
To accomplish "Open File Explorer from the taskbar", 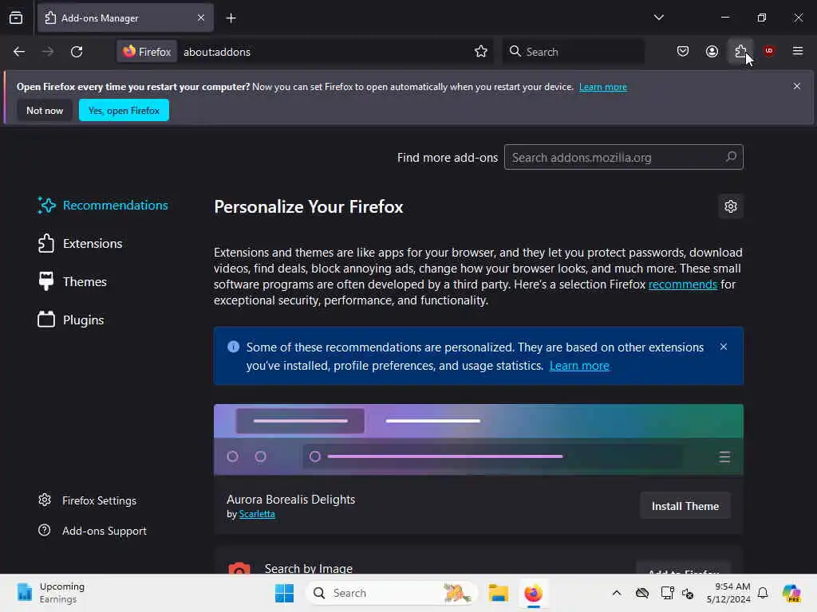I will point(498,593).
